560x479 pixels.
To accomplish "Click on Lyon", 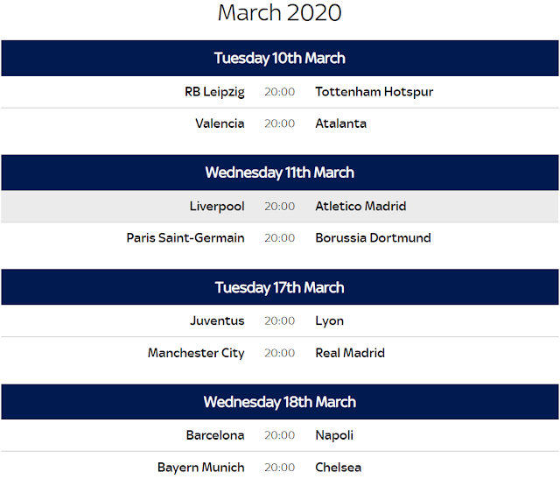I will (329, 321).
